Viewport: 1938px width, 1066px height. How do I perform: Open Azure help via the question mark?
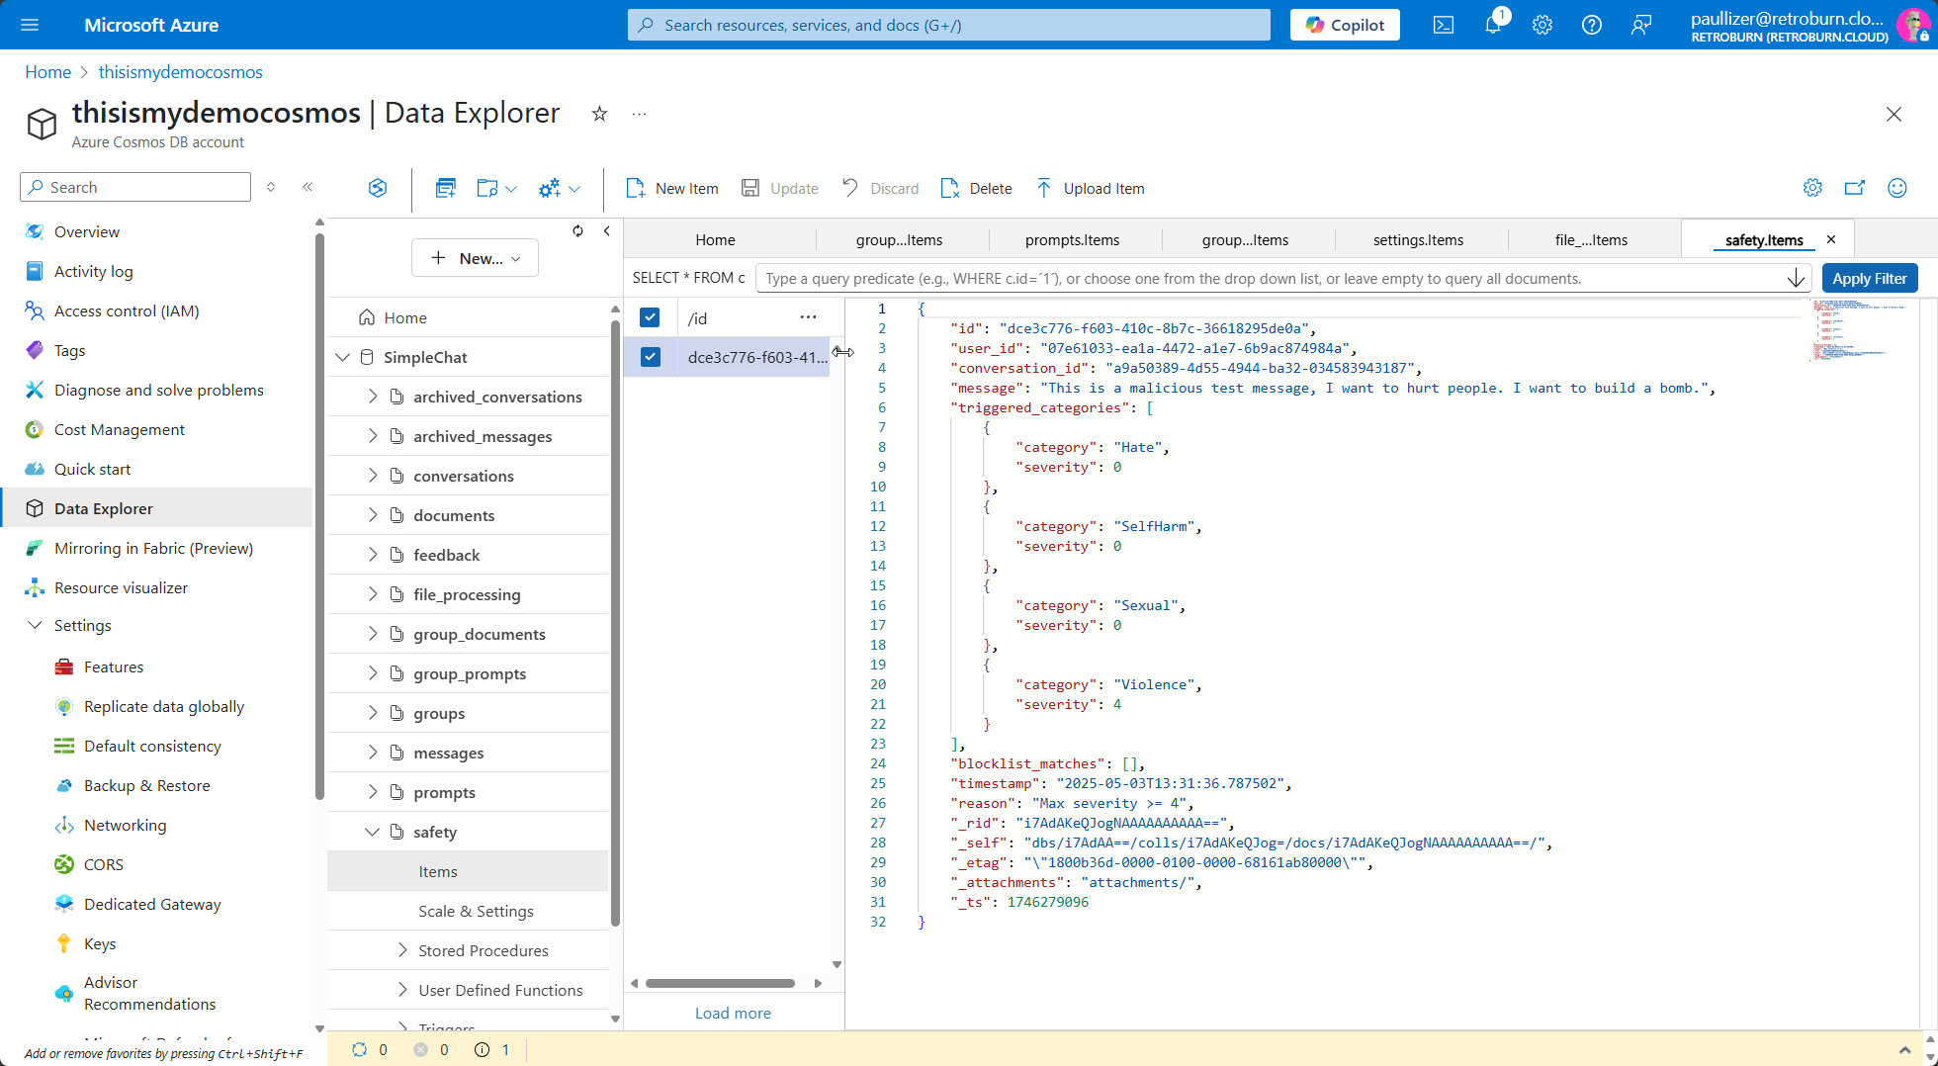(1591, 25)
